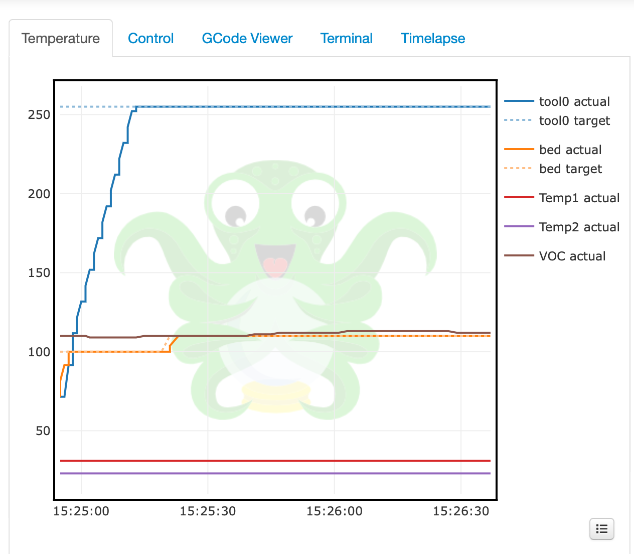The image size is (634, 554).
Task: Toggle Temp1 actual legend entry
Action: [x=562, y=198]
